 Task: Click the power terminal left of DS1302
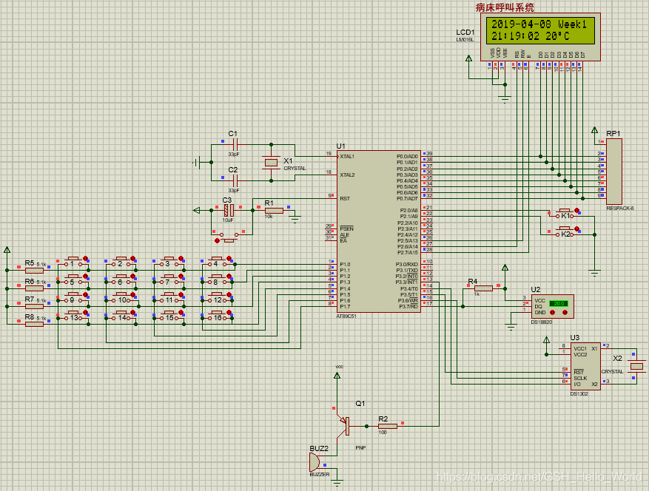[x=546, y=339]
